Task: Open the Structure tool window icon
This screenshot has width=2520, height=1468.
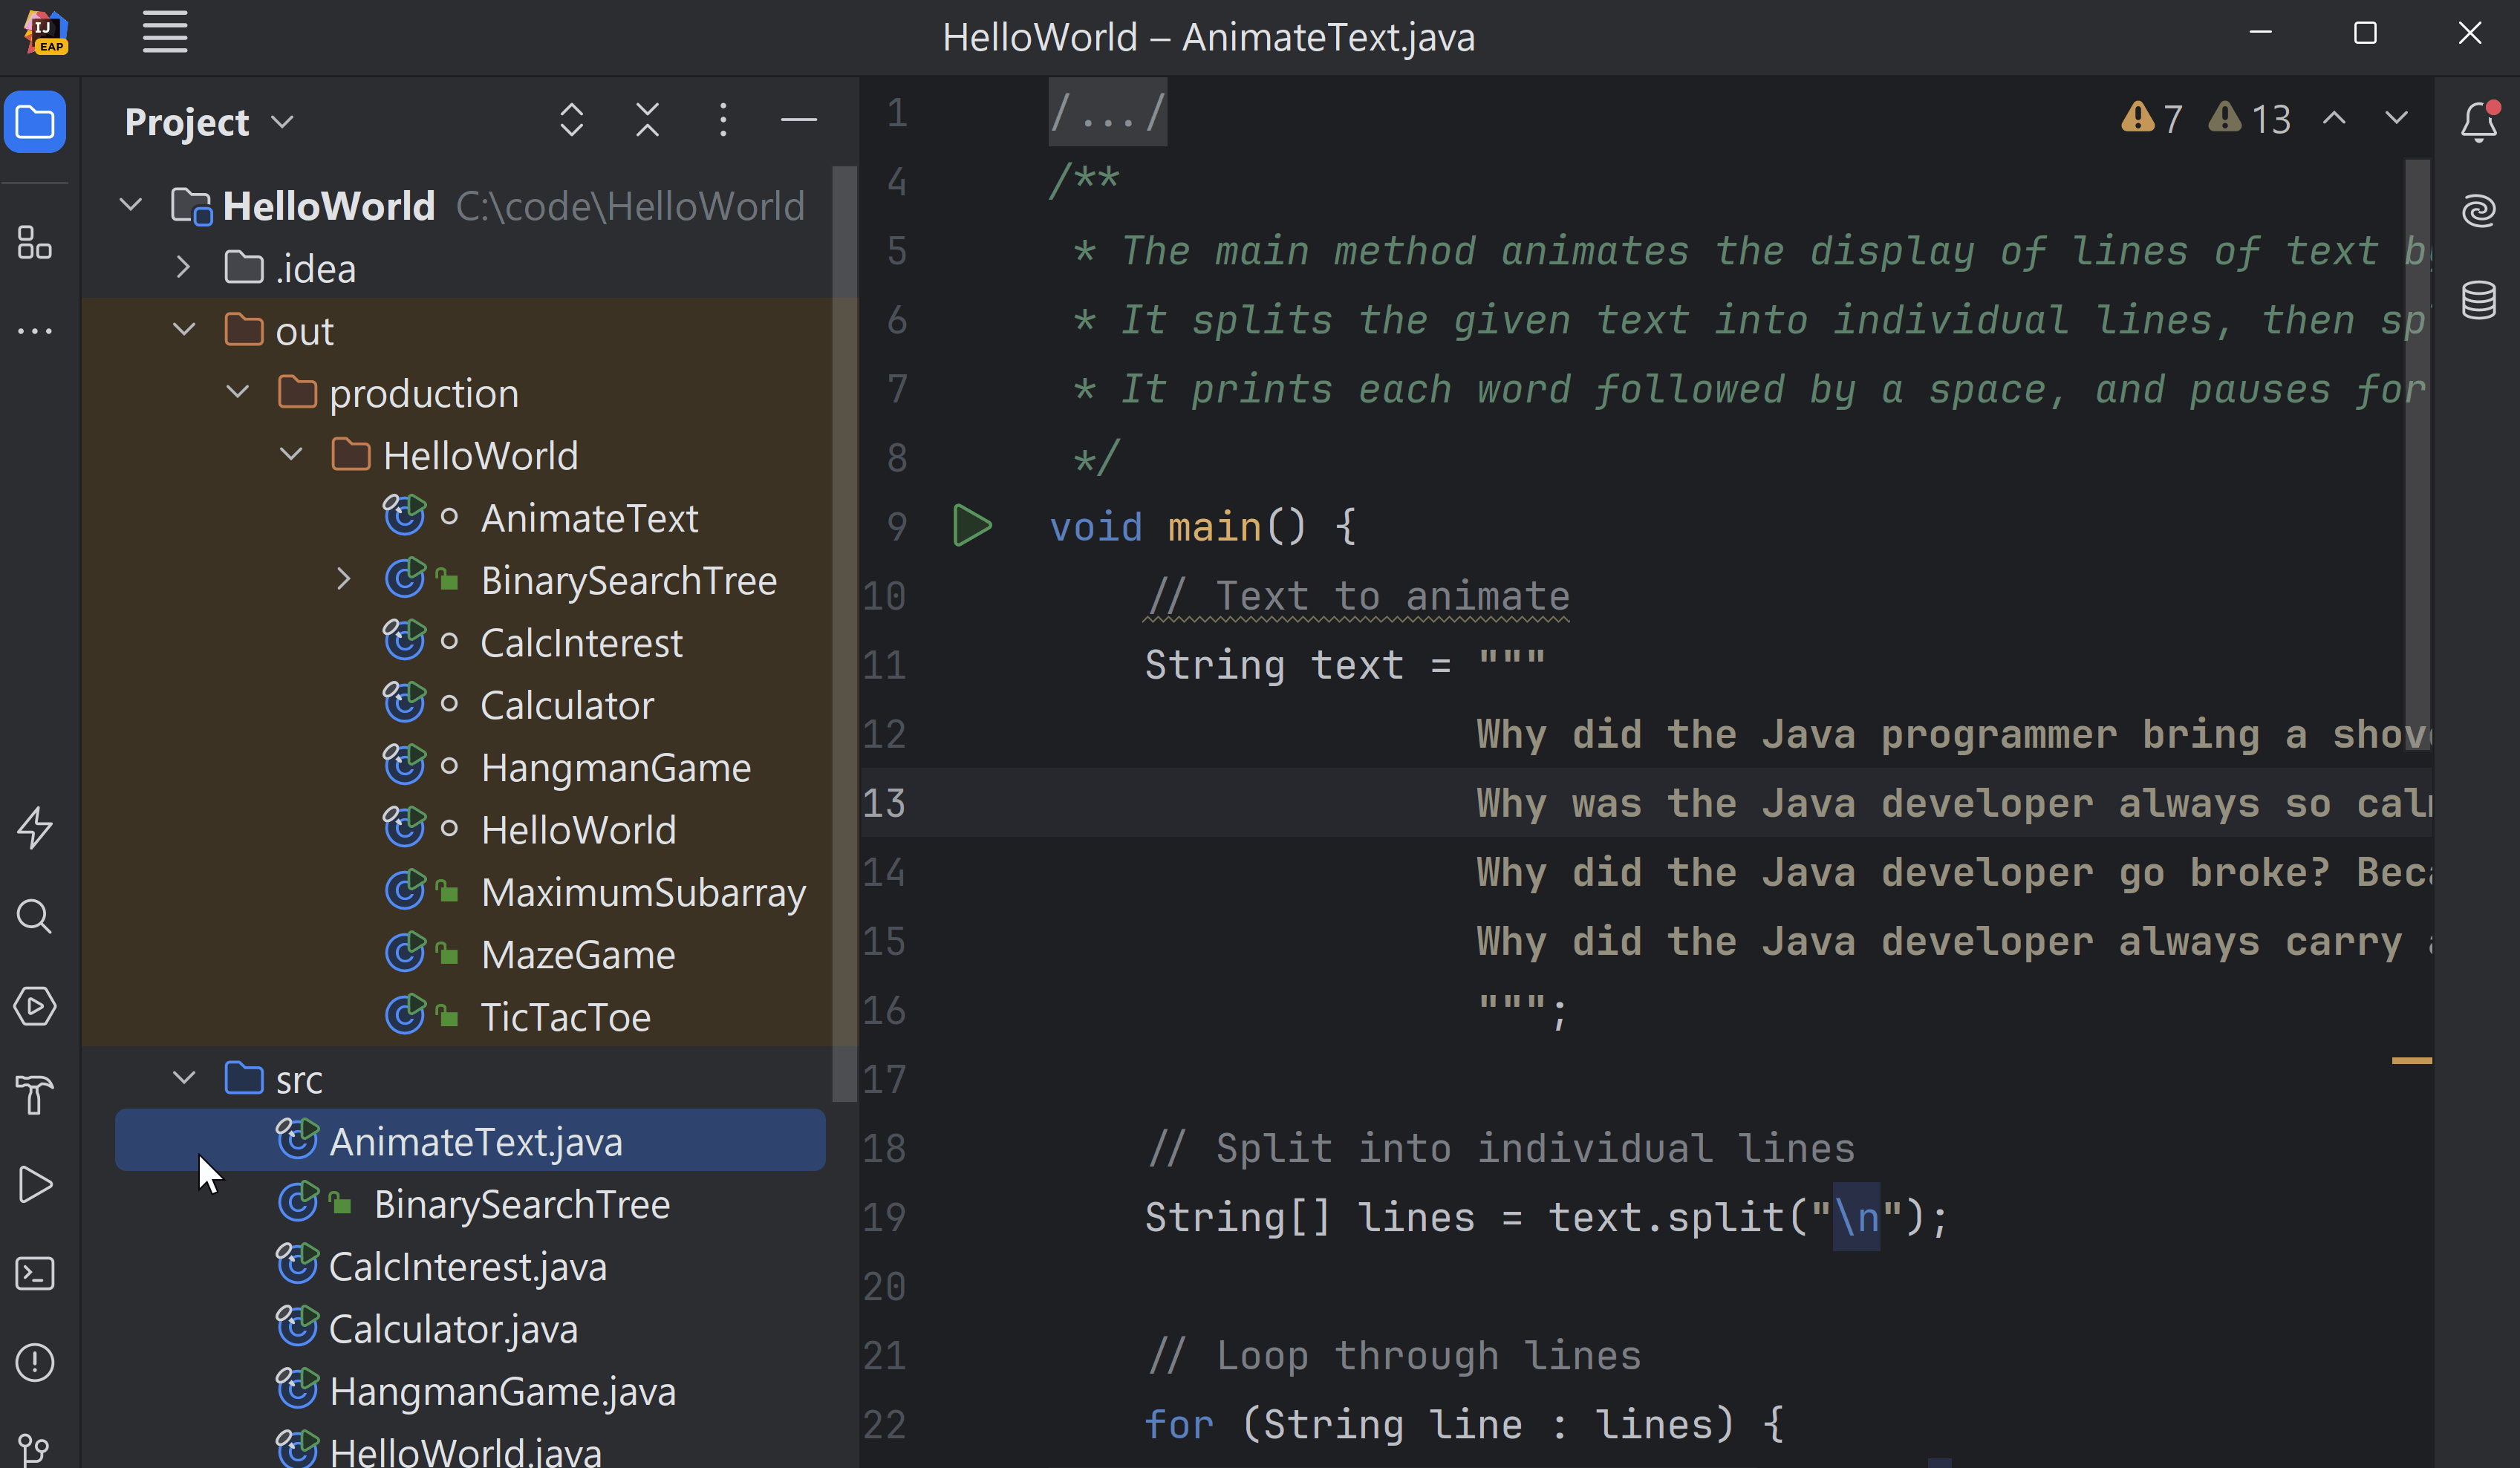Action: click(x=35, y=242)
